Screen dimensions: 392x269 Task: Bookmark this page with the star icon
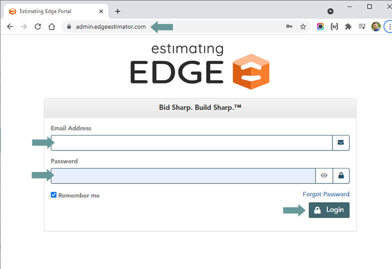click(303, 26)
